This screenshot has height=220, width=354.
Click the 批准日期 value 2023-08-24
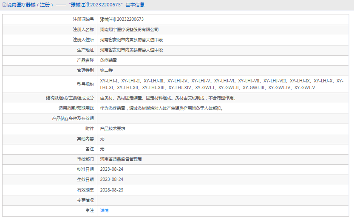pos(112,169)
